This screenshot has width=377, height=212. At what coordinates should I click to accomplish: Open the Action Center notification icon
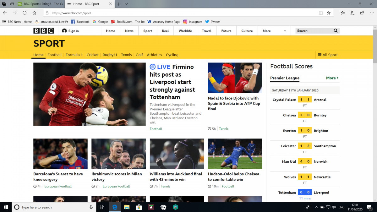(369, 207)
